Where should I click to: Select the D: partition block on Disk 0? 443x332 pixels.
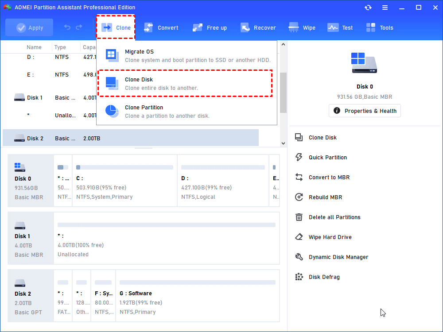(x=223, y=181)
